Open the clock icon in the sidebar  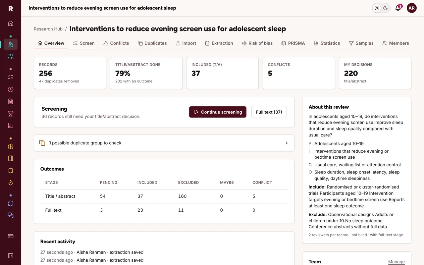click(11, 89)
